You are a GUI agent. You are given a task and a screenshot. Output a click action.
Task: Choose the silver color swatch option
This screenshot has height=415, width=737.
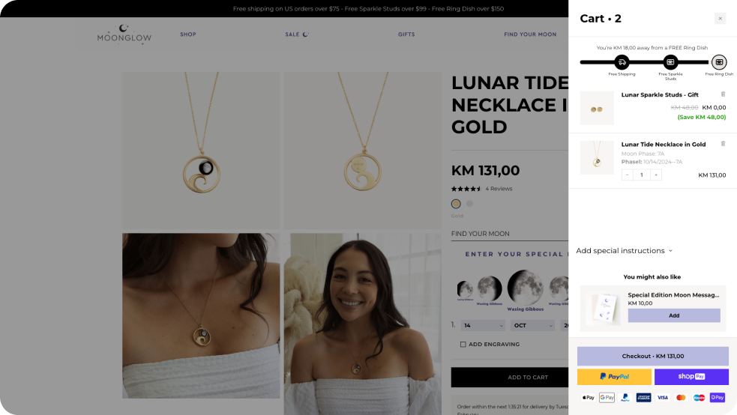(469, 203)
